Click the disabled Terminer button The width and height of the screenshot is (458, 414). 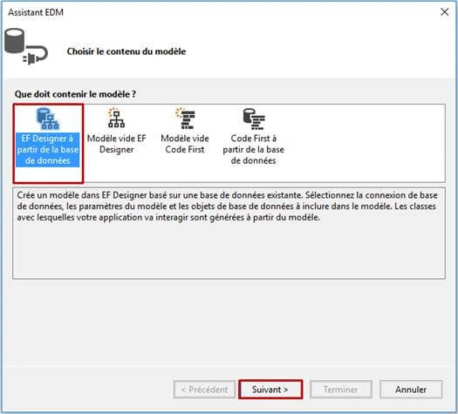pyautogui.click(x=341, y=390)
